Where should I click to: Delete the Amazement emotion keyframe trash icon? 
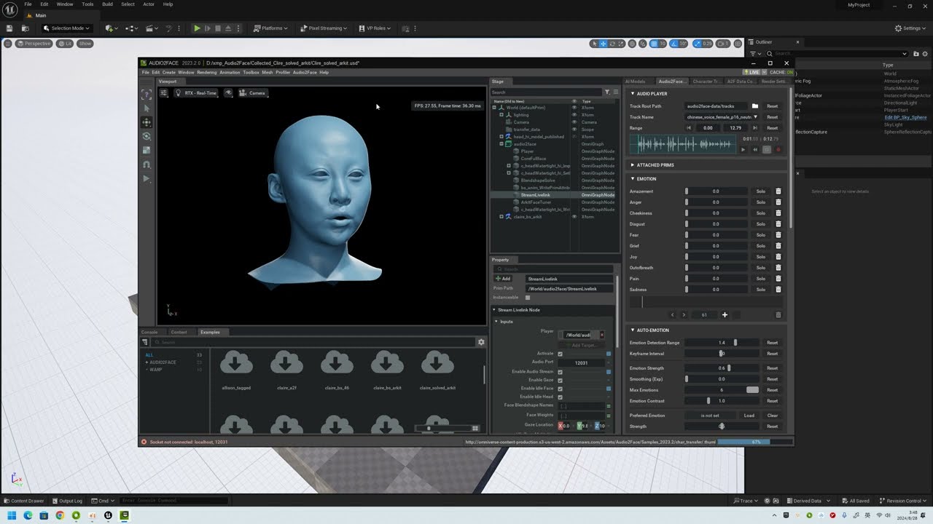[x=778, y=191]
